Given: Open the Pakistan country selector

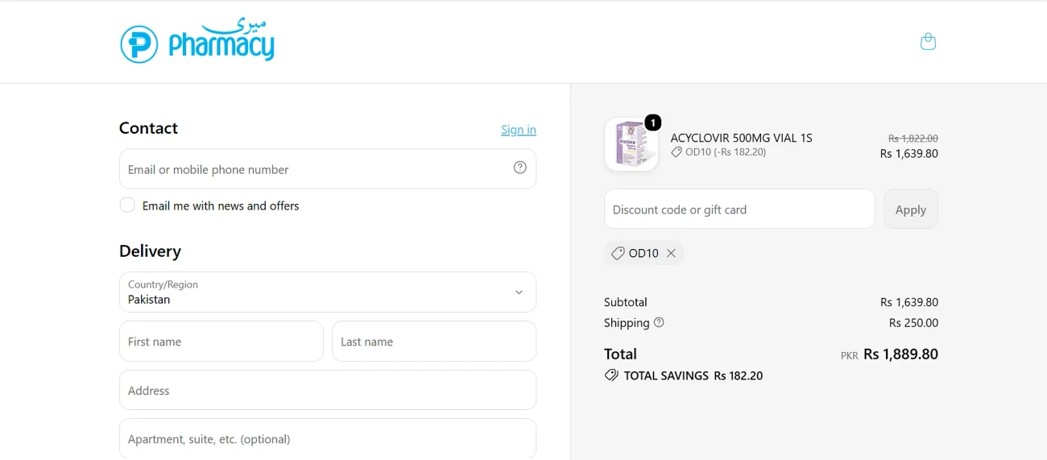Looking at the screenshot, I should (x=328, y=292).
